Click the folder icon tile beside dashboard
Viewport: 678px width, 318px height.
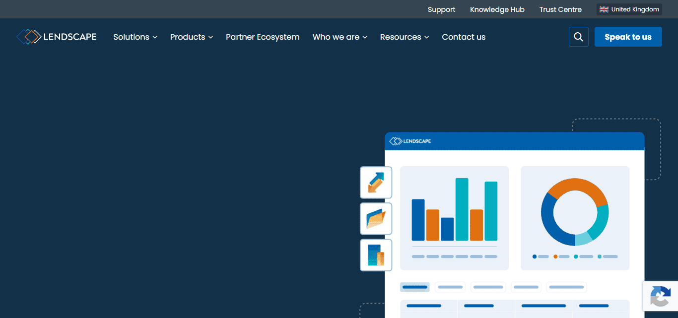(376, 219)
